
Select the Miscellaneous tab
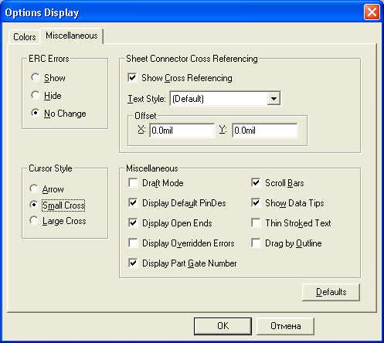pyautogui.click(x=72, y=36)
